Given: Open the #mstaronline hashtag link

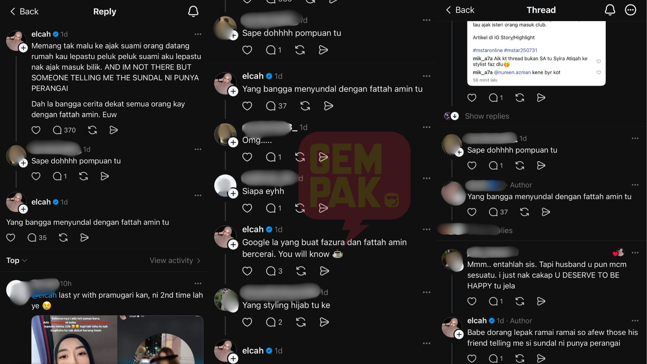Looking at the screenshot, I should click(488, 50).
